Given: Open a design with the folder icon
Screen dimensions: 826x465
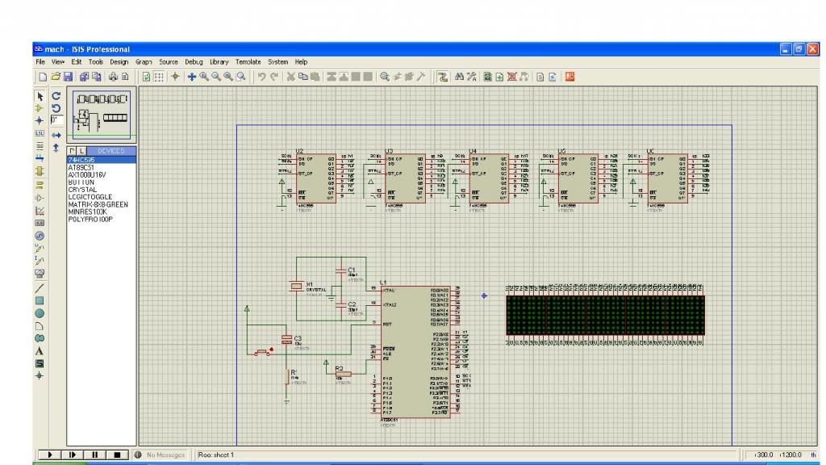Looking at the screenshot, I should 56,77.
